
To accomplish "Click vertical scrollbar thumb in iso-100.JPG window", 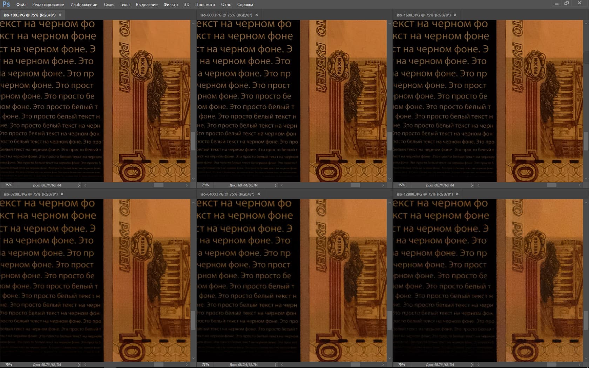I will tap(193, 141).
